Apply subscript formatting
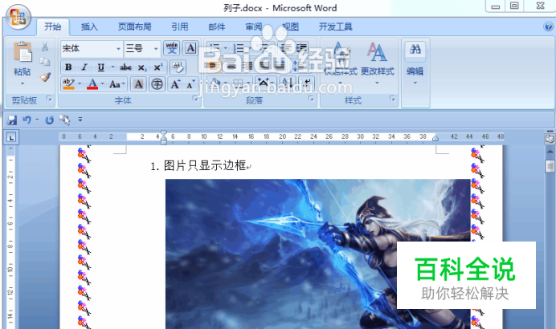This screenshot has height=329, width=556. click(x=142, y=67)
